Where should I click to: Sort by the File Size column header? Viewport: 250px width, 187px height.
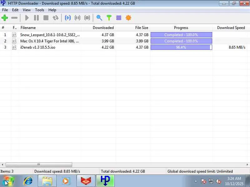pyautogui.click(x=133, y=28)
